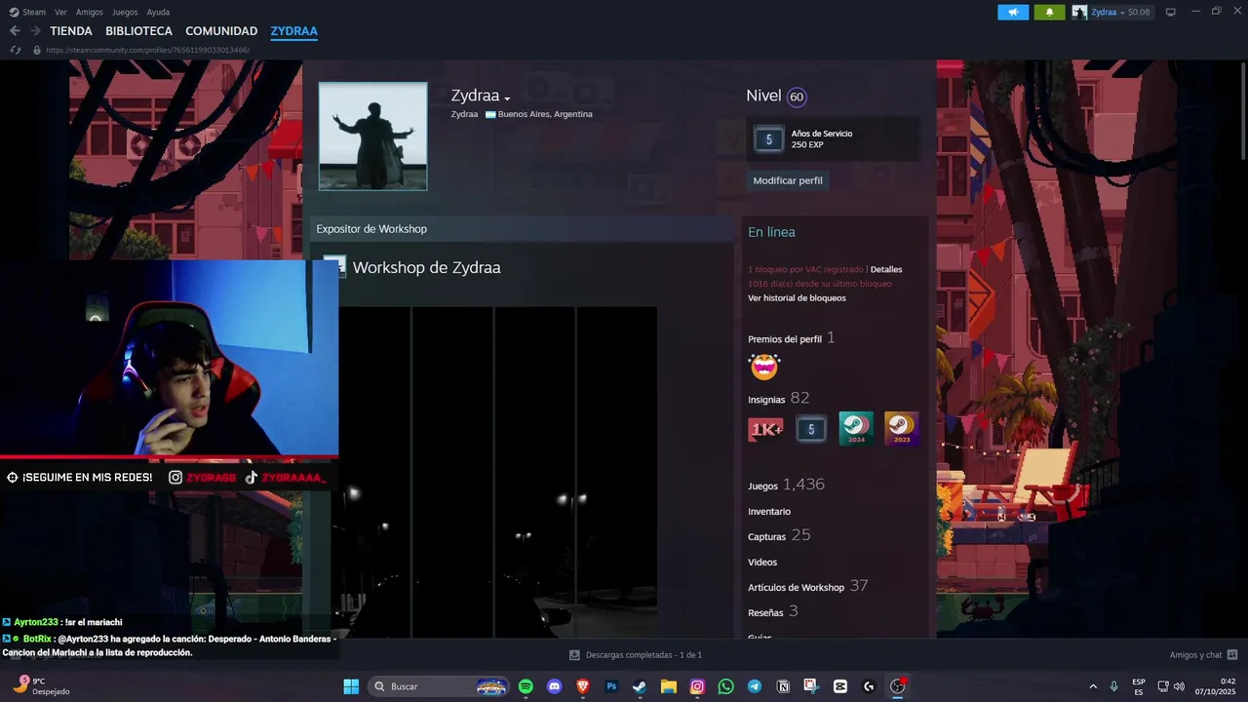Open File Explorer from the taskbar

pos(669,686)
